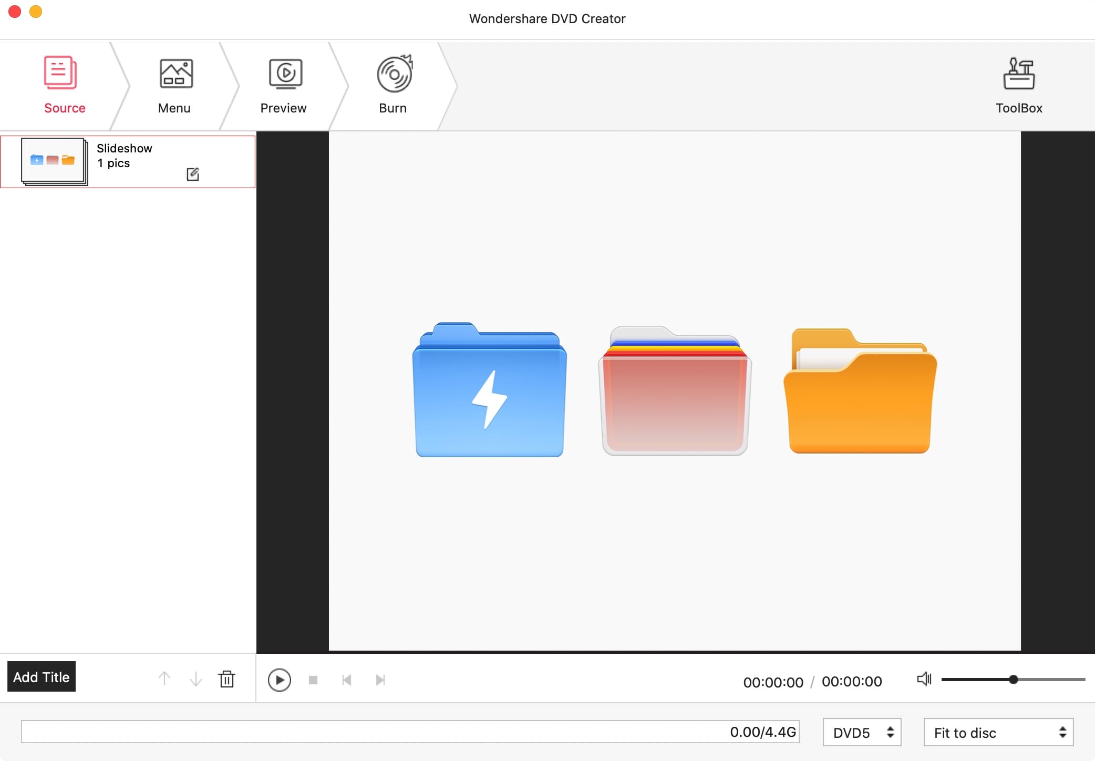Expand the Fit to disc quality dropdown

click(x=998, y=732)
